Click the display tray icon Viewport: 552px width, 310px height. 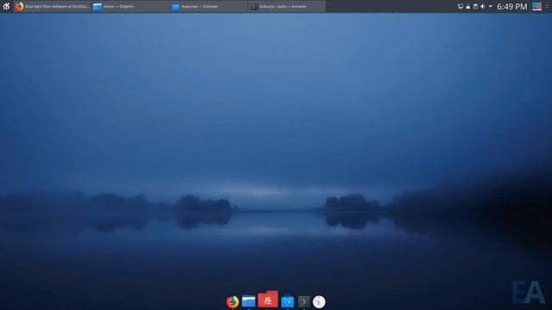click(x=461, y=6)
